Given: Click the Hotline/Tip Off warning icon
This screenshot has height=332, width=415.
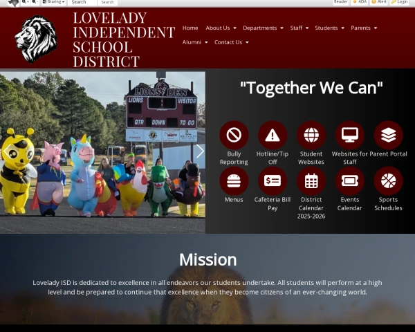Looking at the screenshot, I should point(273,135).
